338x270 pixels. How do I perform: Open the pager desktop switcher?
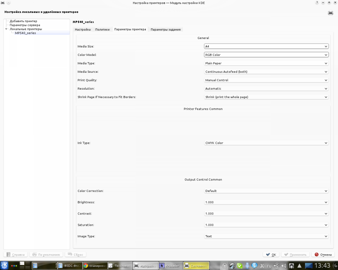click(x=25, y=265)
